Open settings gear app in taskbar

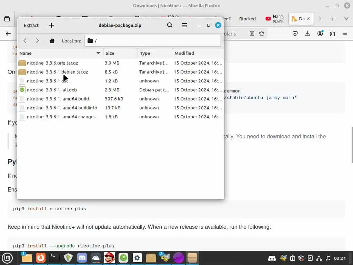tap(137, 258)
